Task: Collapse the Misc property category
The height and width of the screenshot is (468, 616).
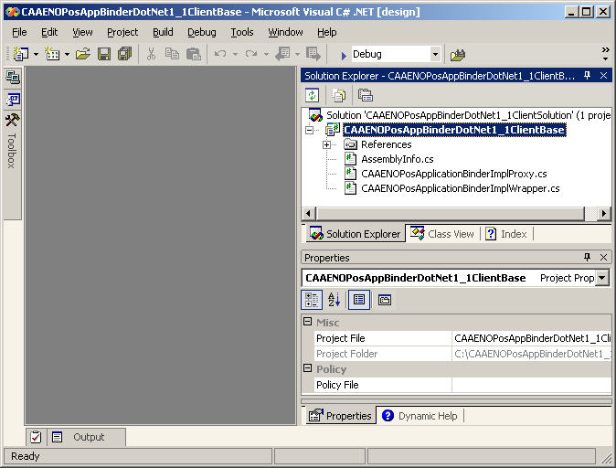Action: (308, 322)
